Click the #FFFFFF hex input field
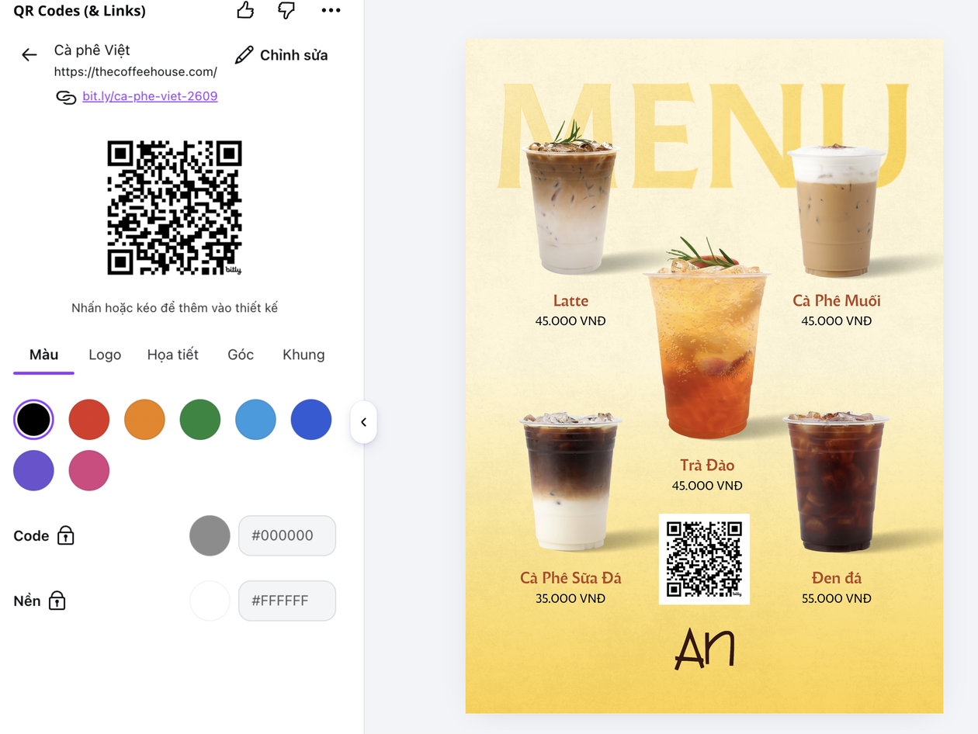Screen dimensions: 978x734 287,601
